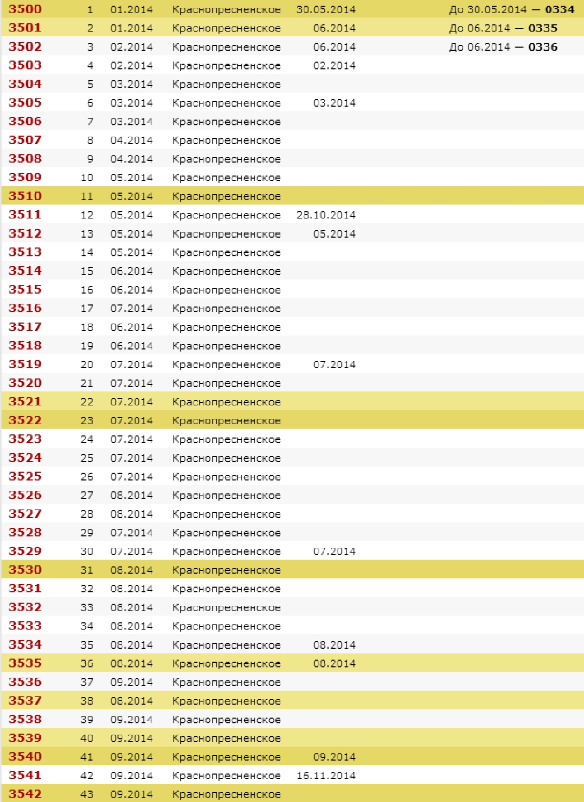This screenshot has width=584, height=802.
Task: Click car number 3535 link
Action: point(25,663)
